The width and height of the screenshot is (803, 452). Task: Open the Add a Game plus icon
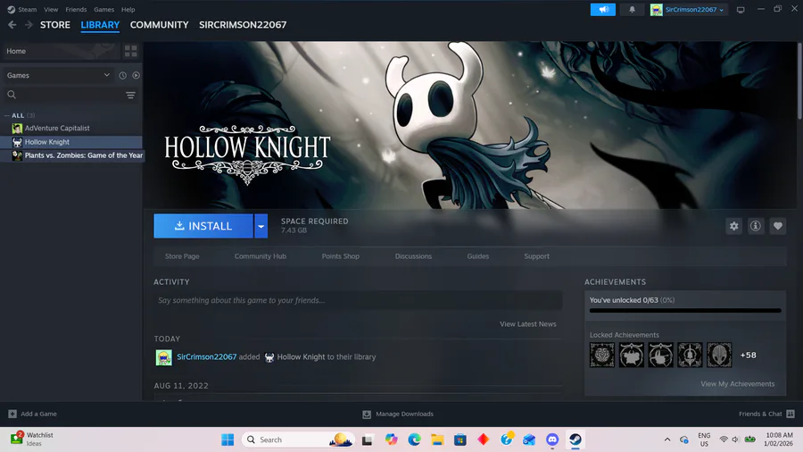coord(12,414)
